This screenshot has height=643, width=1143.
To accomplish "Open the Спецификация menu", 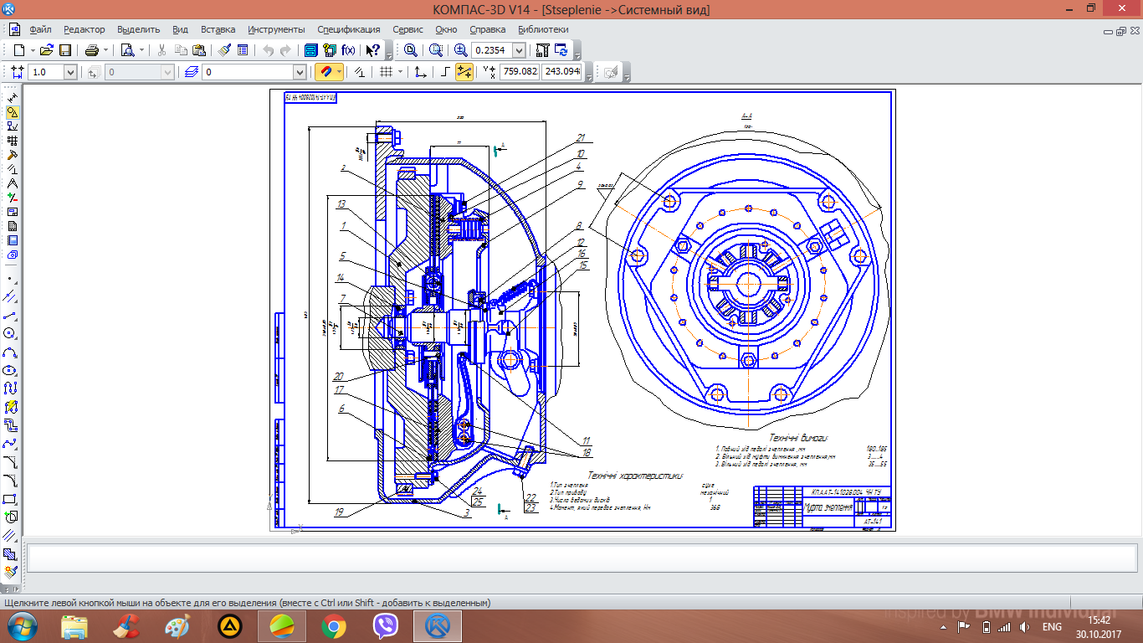I will point(349,29).
